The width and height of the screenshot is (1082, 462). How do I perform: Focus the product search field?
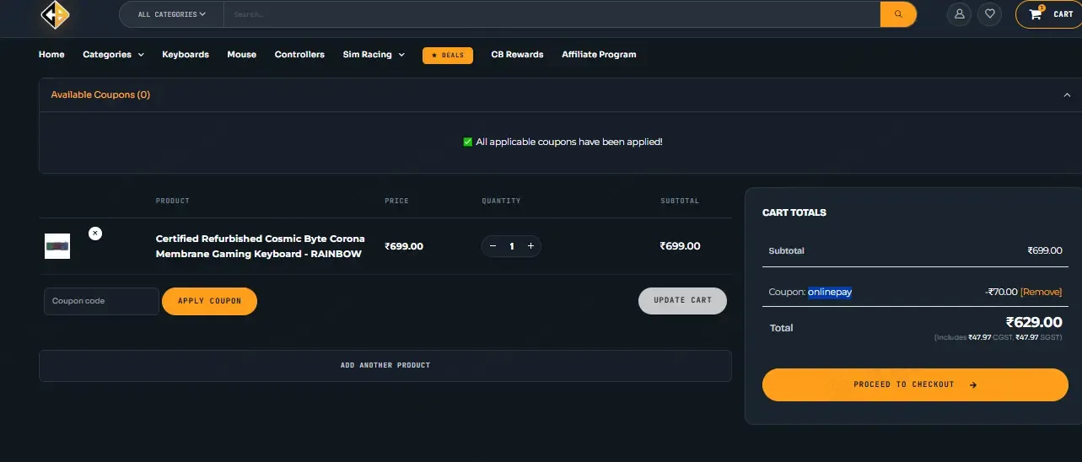tap(552, 14)
